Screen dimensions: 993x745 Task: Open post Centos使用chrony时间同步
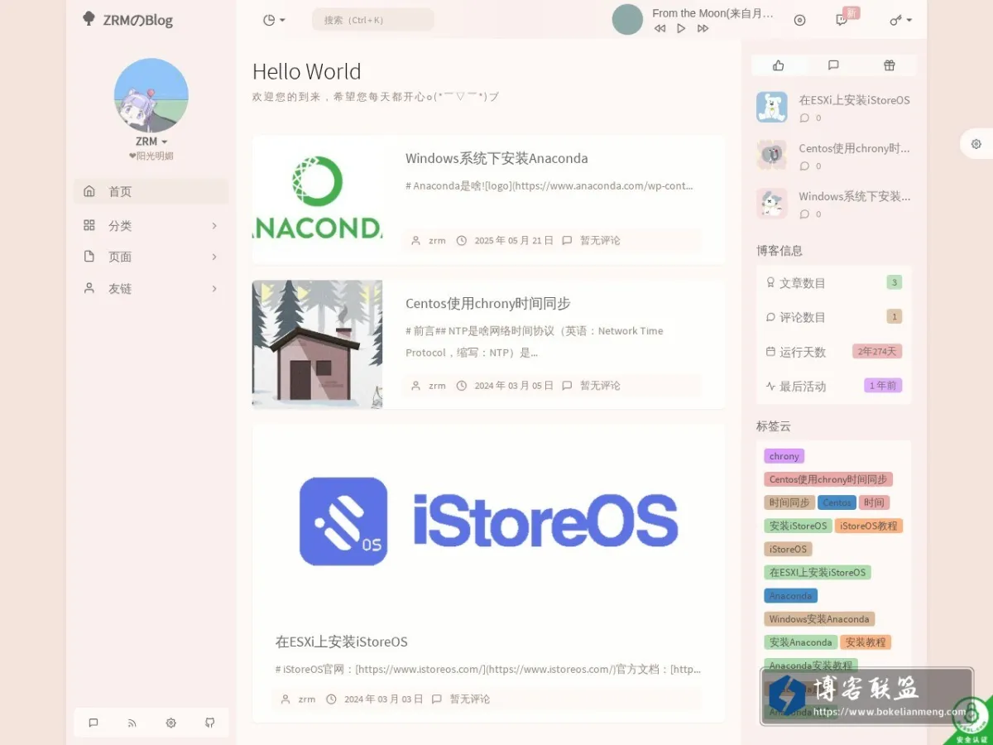coord(488,303)
